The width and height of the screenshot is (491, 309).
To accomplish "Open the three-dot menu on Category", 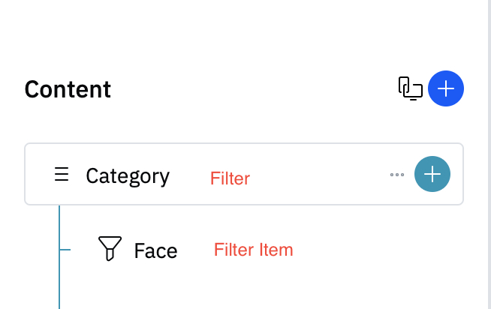I will coord(397,175).
